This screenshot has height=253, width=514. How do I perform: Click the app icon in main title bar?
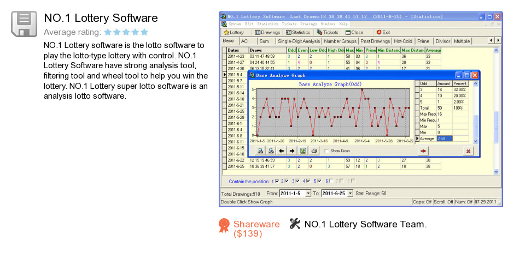pyautogui.click(x=224, y=16)
